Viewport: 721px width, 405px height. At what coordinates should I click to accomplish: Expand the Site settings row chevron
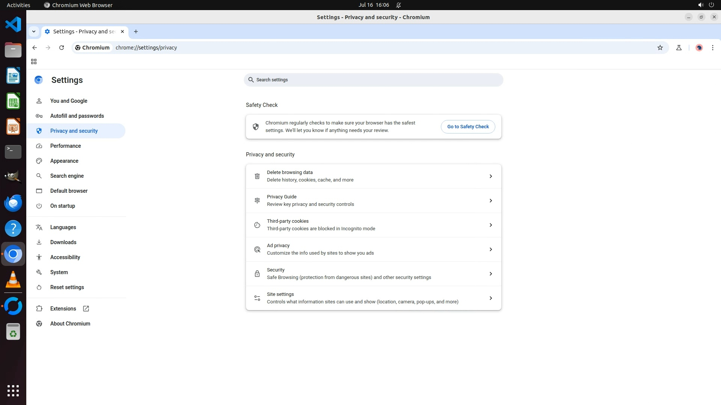490,298
